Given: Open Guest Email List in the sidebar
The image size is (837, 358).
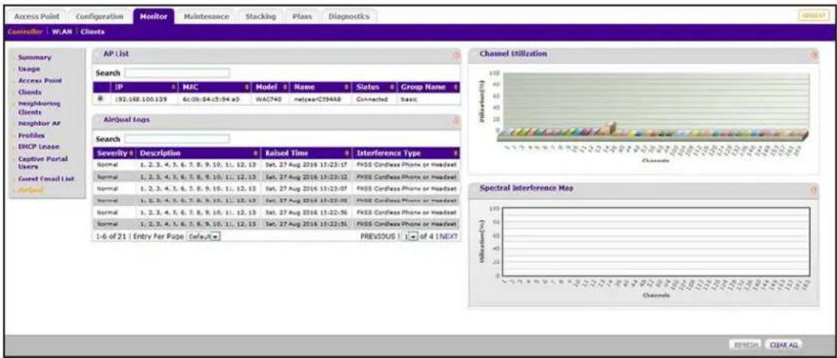Looking at the screenshot, I should point(44,178).
